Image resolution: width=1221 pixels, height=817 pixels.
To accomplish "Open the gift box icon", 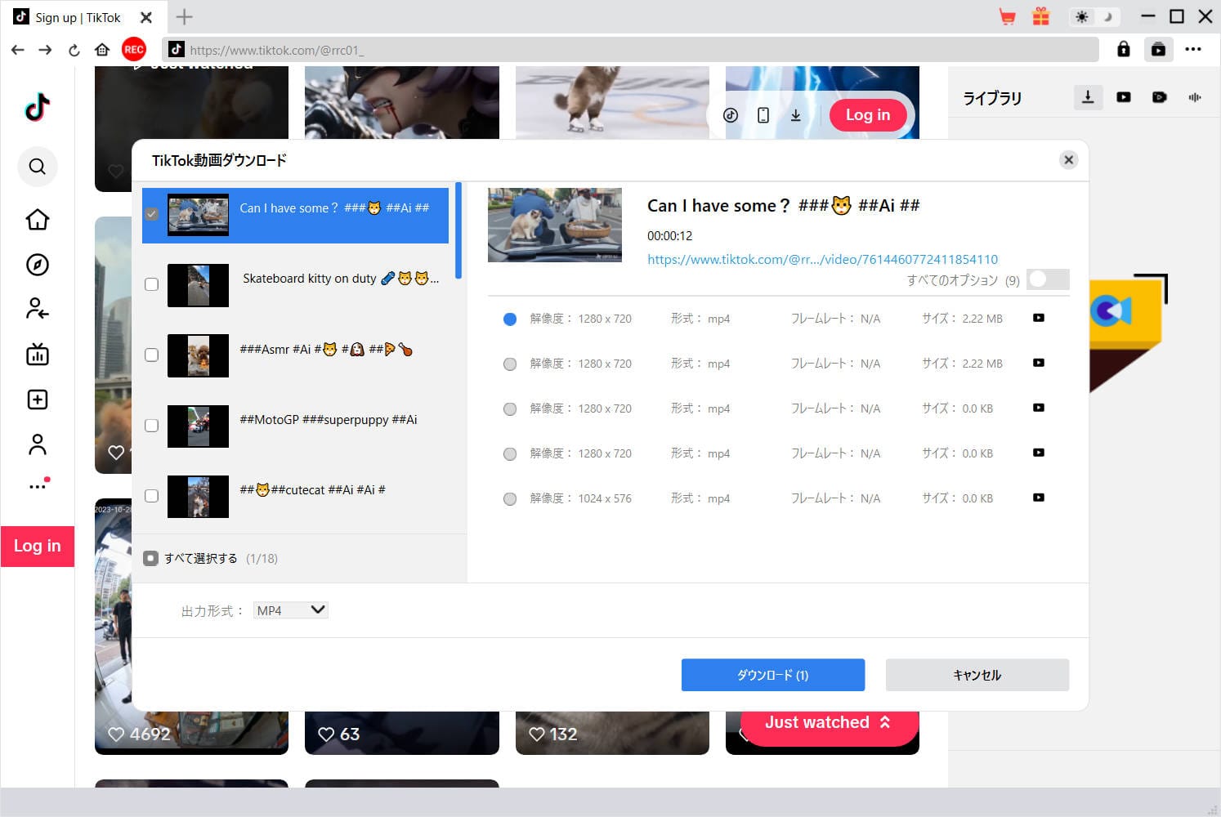I will (1040, 16).
